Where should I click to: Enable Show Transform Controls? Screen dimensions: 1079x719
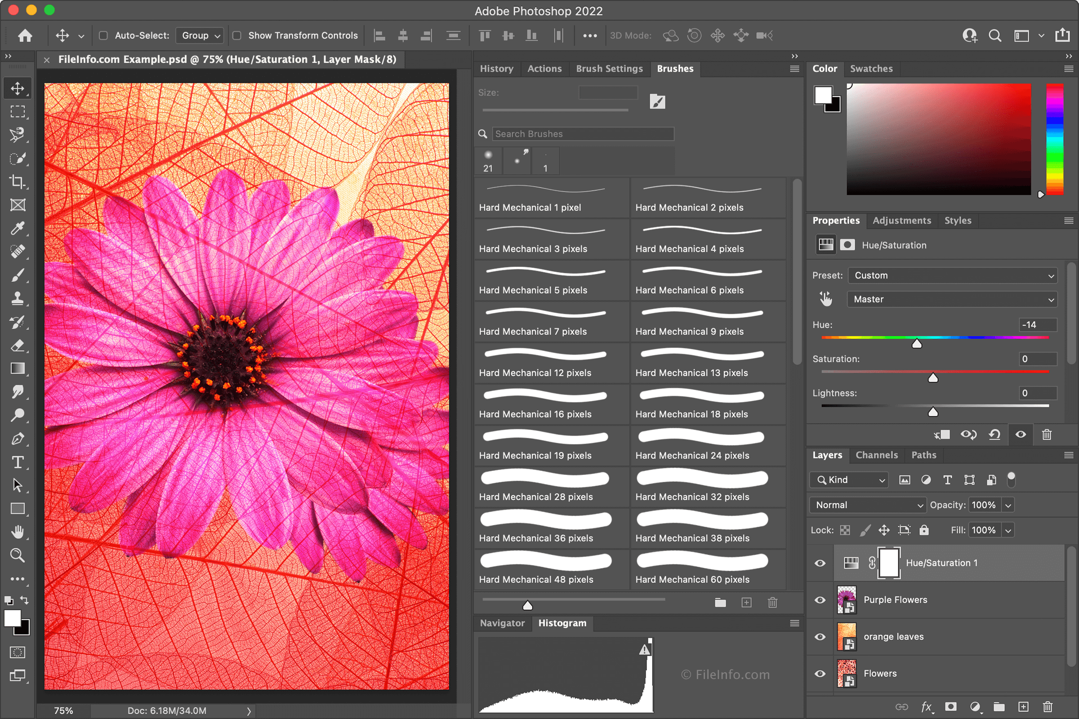(238, 36)
